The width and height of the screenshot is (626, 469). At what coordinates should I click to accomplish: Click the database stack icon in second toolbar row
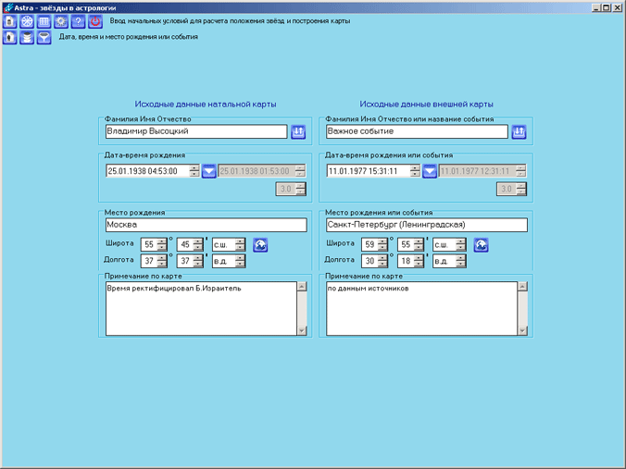[x=27, y=38]
